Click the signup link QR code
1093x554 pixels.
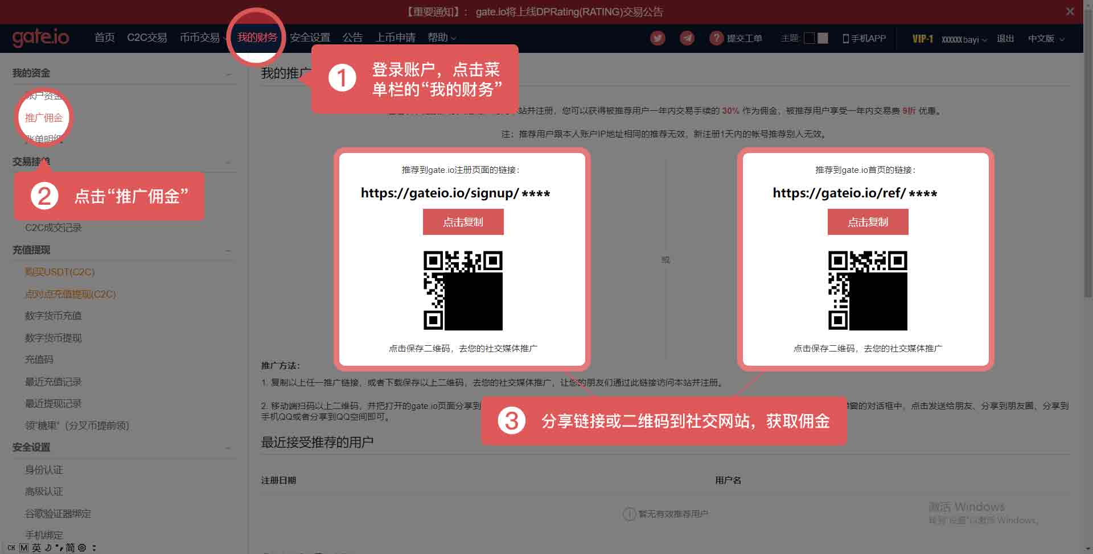click(x=463, y=290)
